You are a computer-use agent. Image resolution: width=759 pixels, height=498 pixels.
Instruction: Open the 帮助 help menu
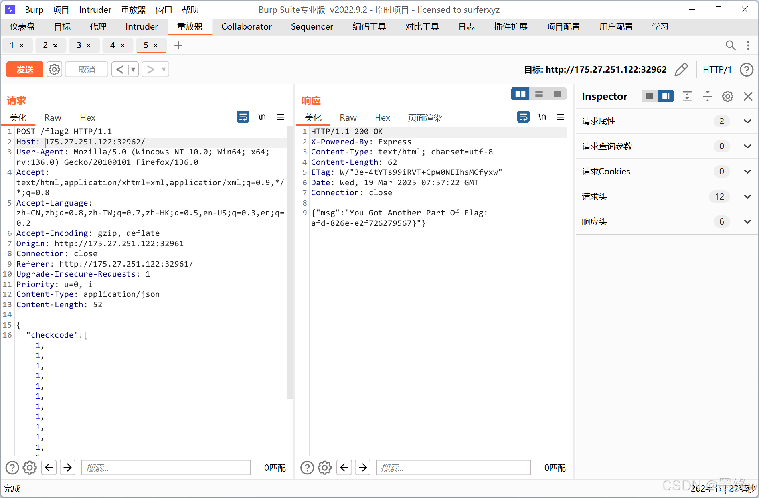point(190,10)
